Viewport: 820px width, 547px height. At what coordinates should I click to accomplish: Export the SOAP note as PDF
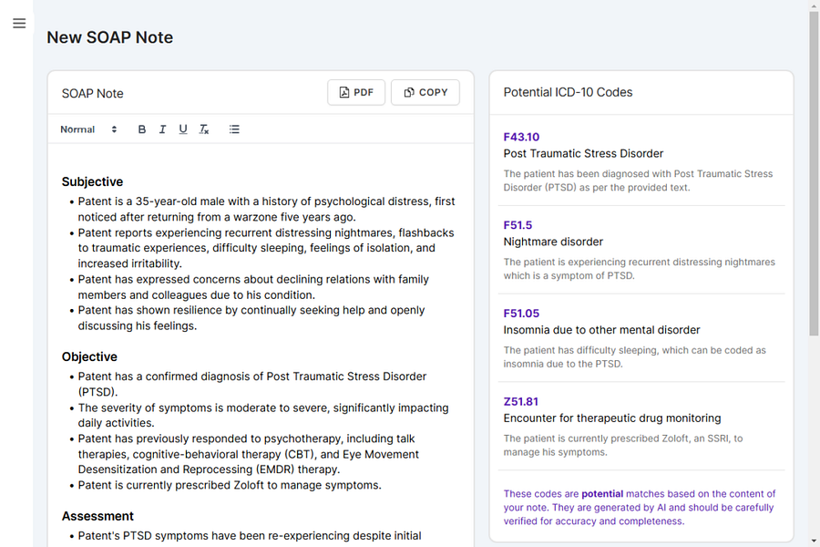tap(356, 93)
